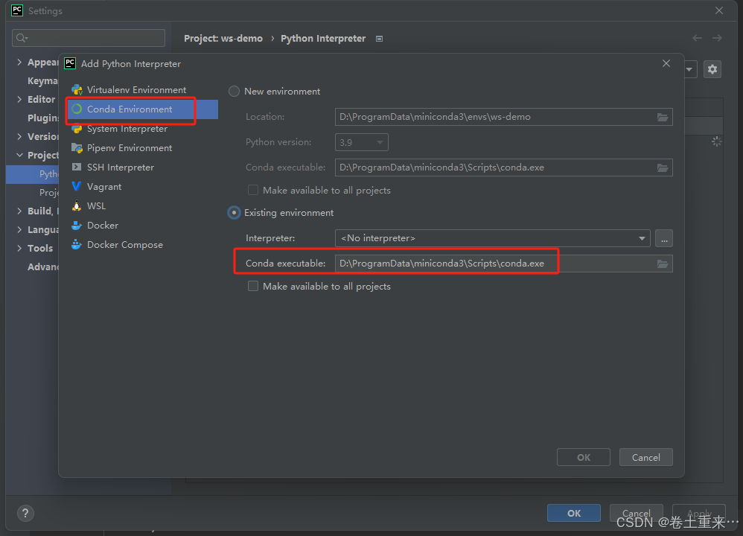Open Keymap settings page

coord(42,80)
